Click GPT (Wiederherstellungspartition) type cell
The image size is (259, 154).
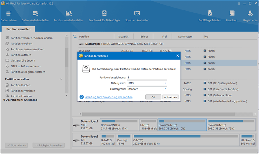[x=227, y=101]
